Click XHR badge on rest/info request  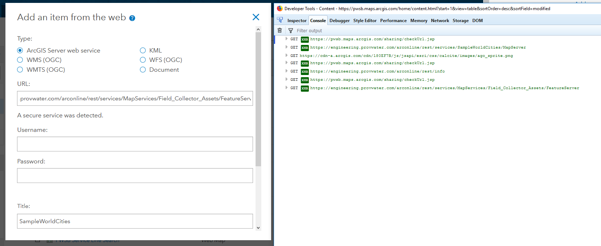[305, 71]
